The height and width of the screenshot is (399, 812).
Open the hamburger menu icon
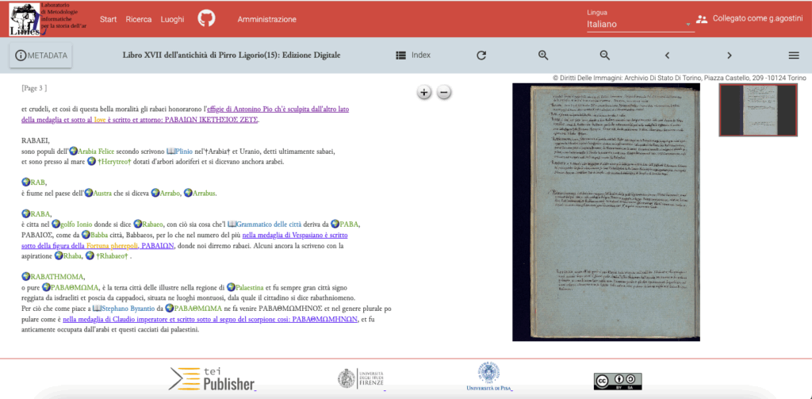(x=793, y=56)
